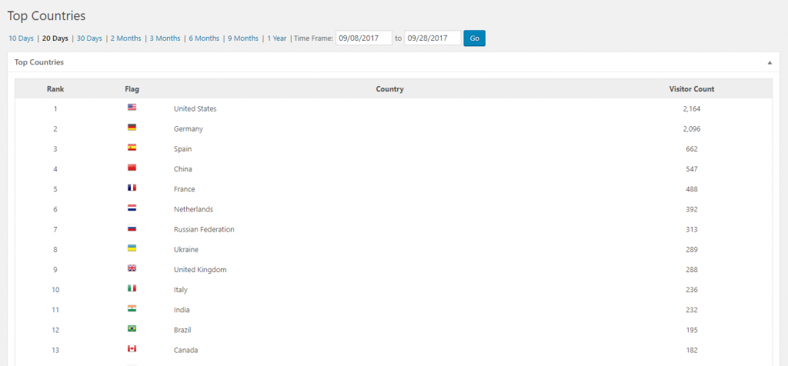The height and width of the screenshot is (366, 788).
Task: Collapse the Top Countries panel arrow
Action: pos(770,63)
